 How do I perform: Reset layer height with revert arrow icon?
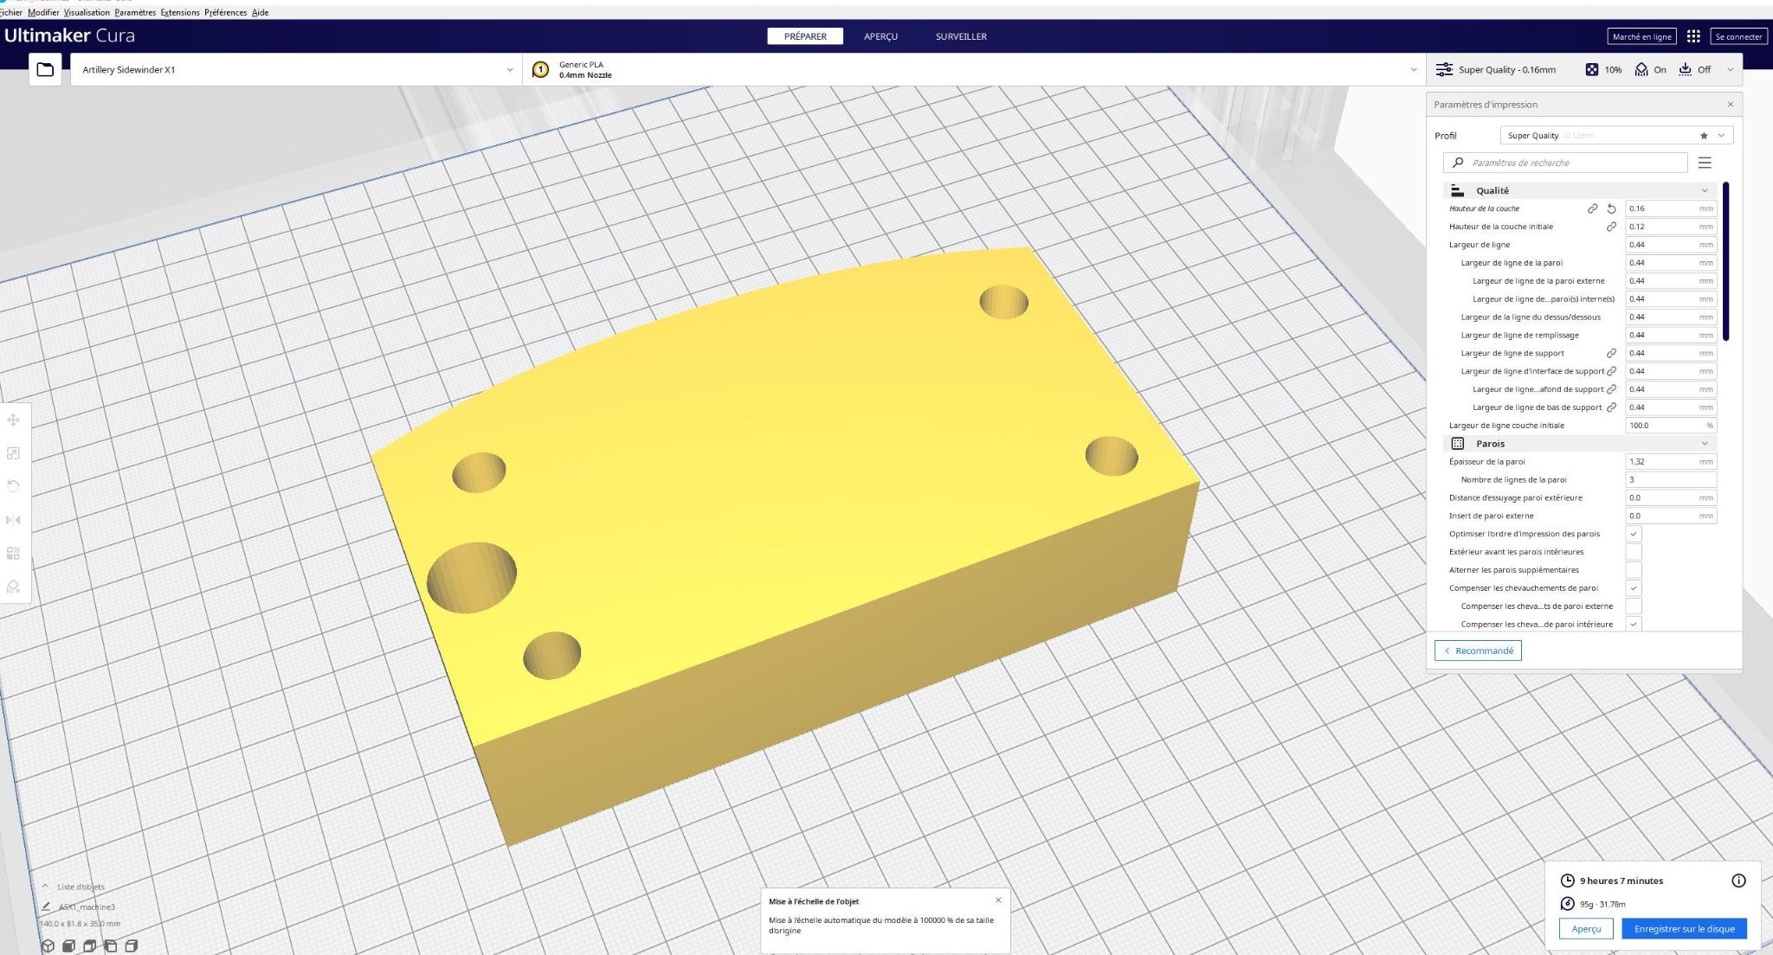coord(1611,208)
